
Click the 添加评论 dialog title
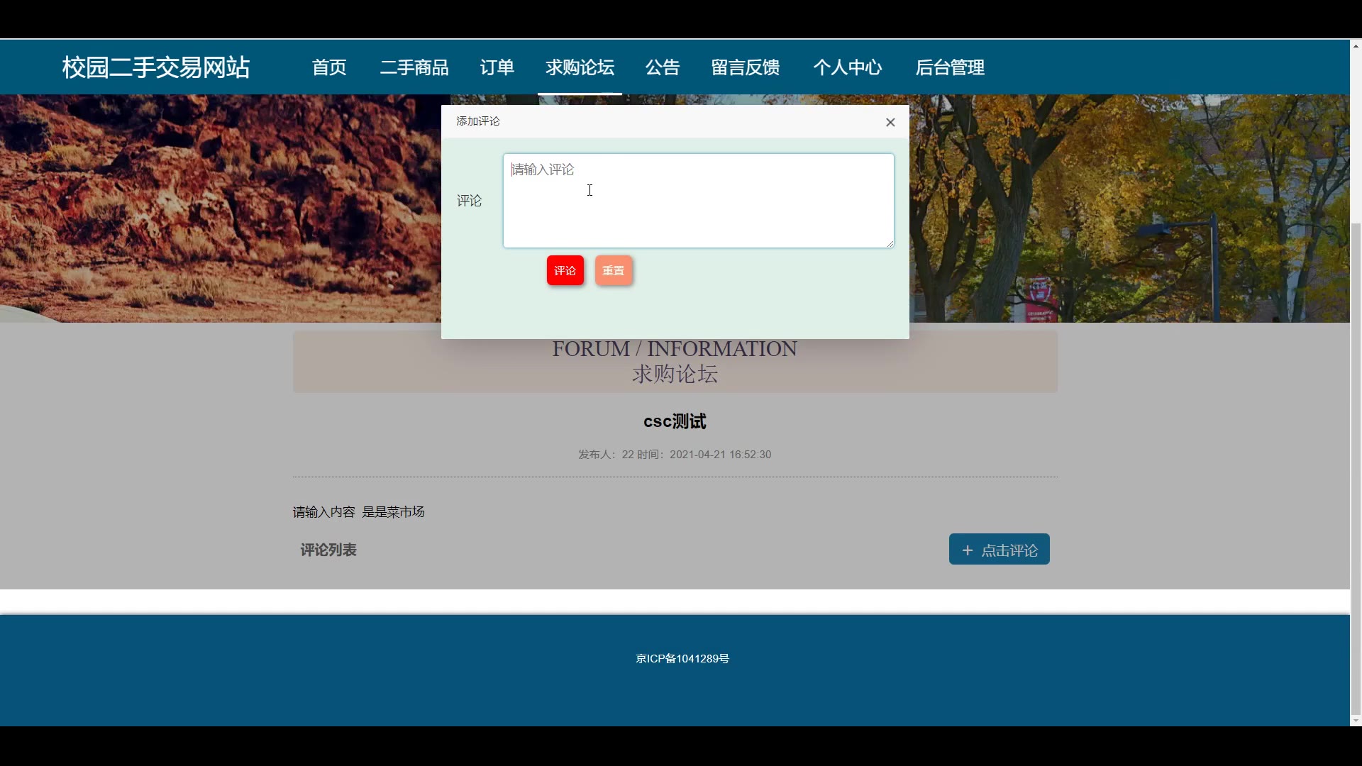point(478,121)
